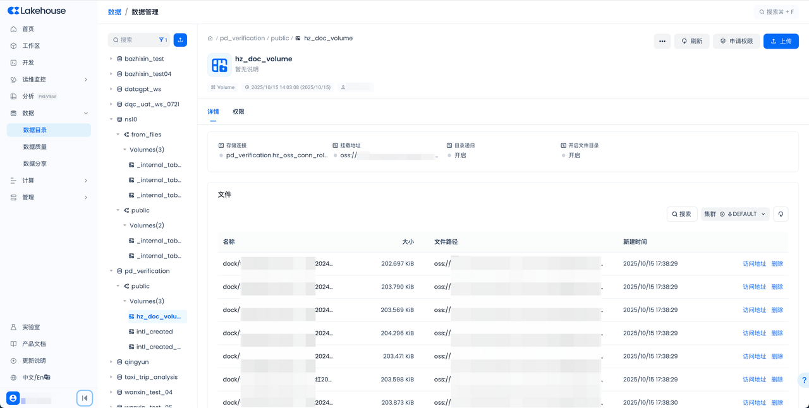809x408 pixels.
Task: Expand the bazhixin_test tree node
Action: [111, 59]
